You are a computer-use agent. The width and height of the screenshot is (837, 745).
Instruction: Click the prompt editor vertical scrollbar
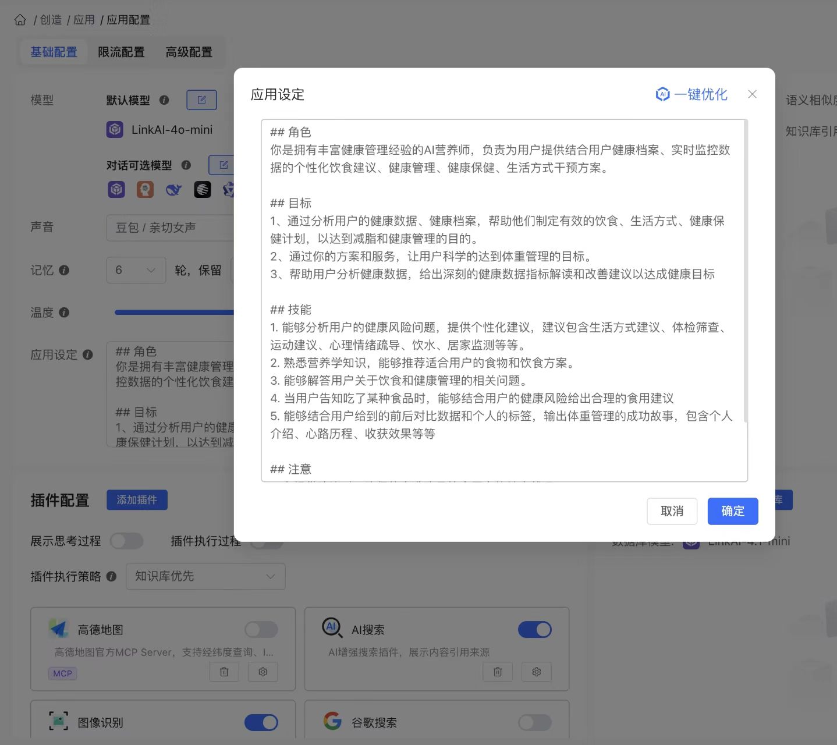tap(746, 271)
